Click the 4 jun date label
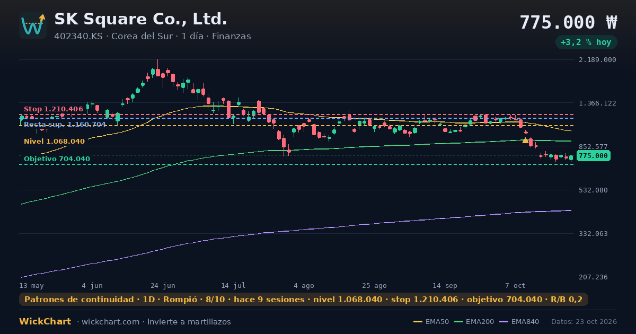Viewport: 636px width, 334px height. 92,286
